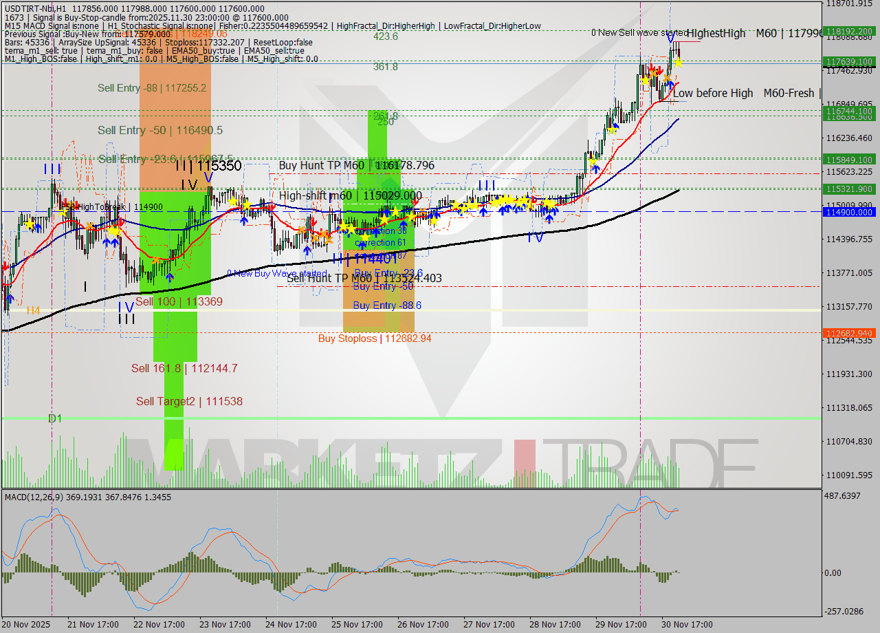This screenshot has height=633, width=880.
Task: Click the Buy Hunt TP M60 label
Action: point(323,166)
